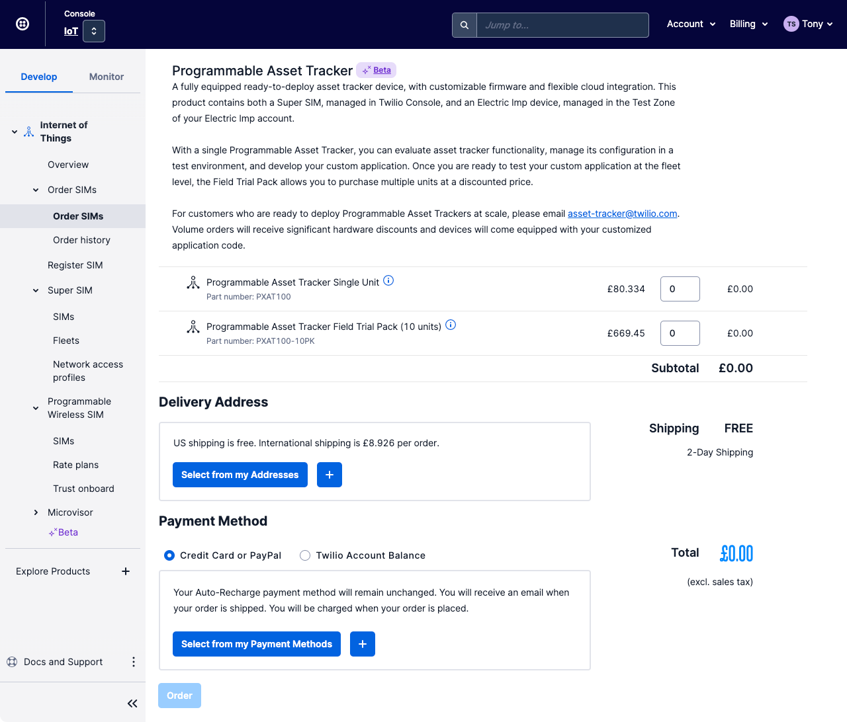Image resolution: width=847 pixels, height=722 pixels.
Task: Click the Order button
Action: pyautogui.click(x=179, y=696)
